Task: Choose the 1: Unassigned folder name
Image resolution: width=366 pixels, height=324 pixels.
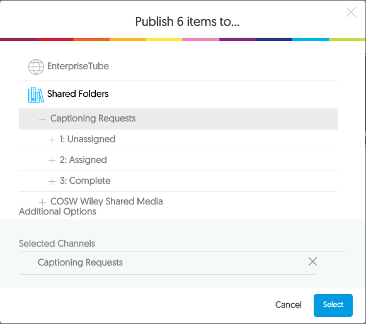Action: coord(88,139)
